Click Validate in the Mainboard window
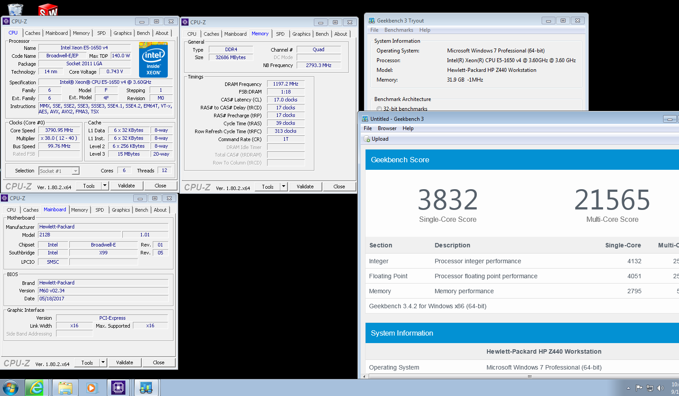Screen dimensions: 679x396 [124, 362]
